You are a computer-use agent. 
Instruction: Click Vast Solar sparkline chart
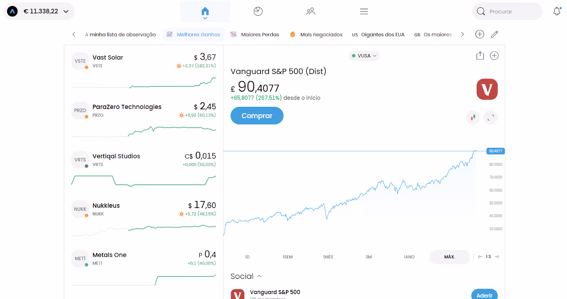click(x=144, y=82)
